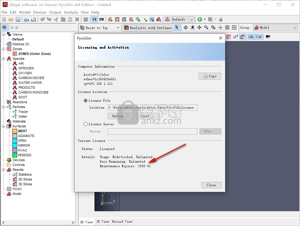
Task: Open the TO profile editor icon
Action: pos(152,19)
